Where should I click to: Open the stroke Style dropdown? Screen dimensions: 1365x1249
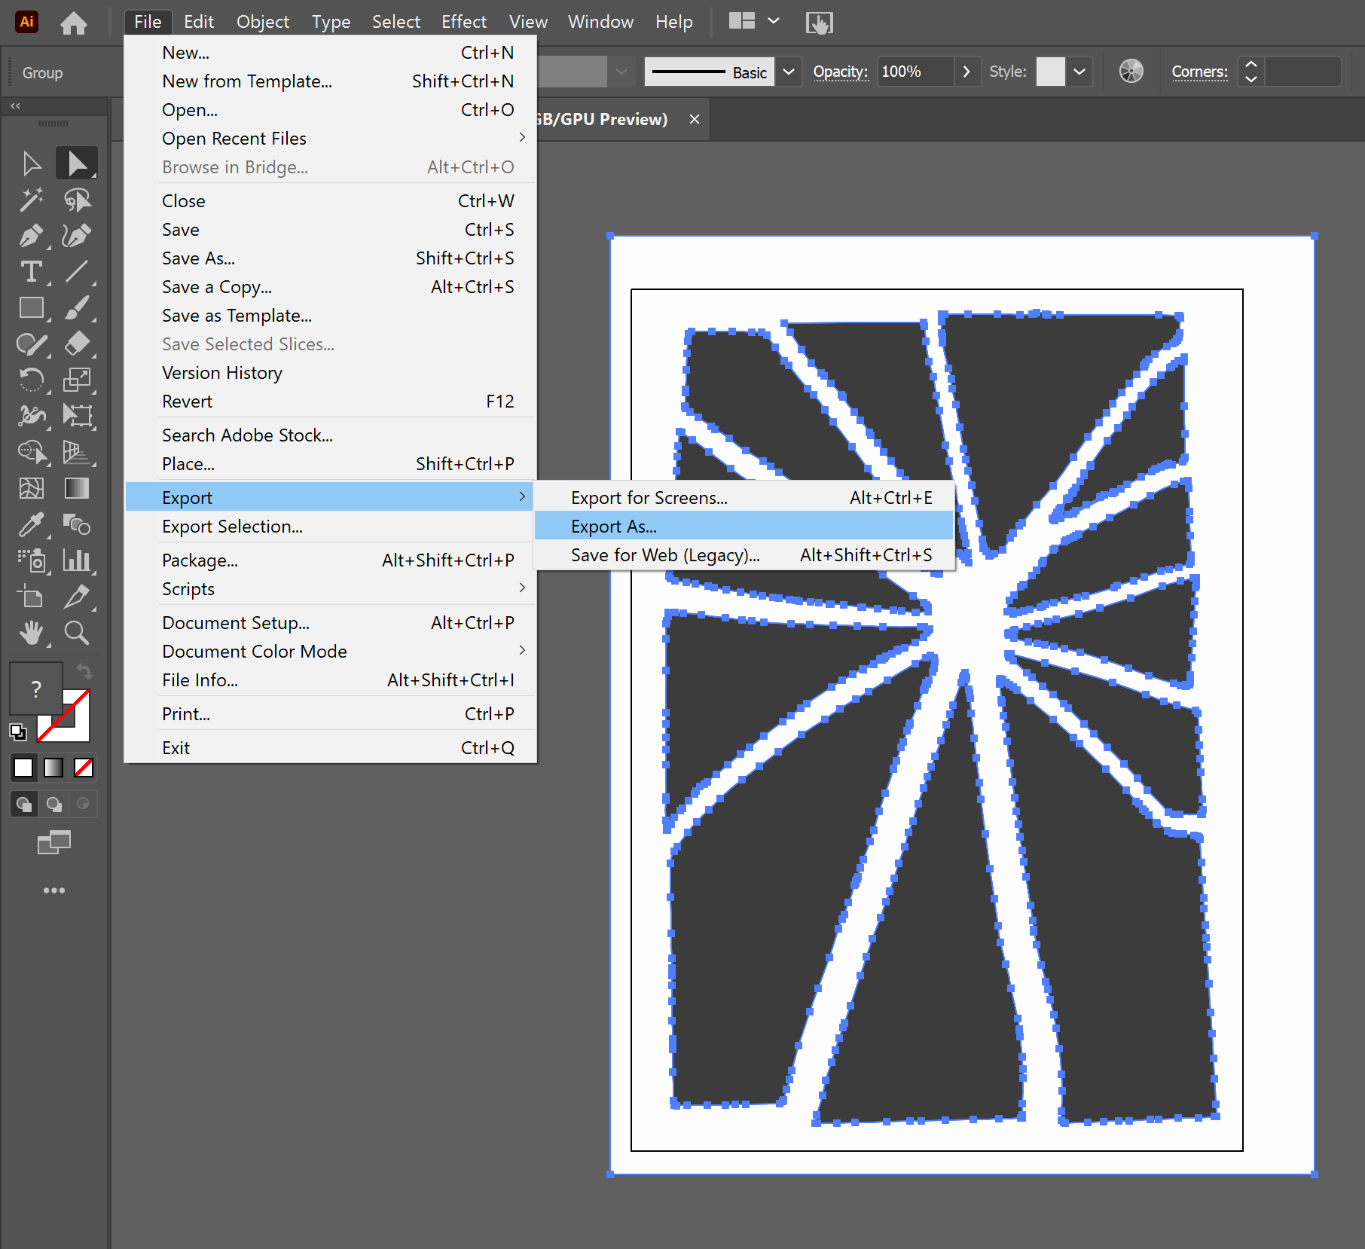1079,72
